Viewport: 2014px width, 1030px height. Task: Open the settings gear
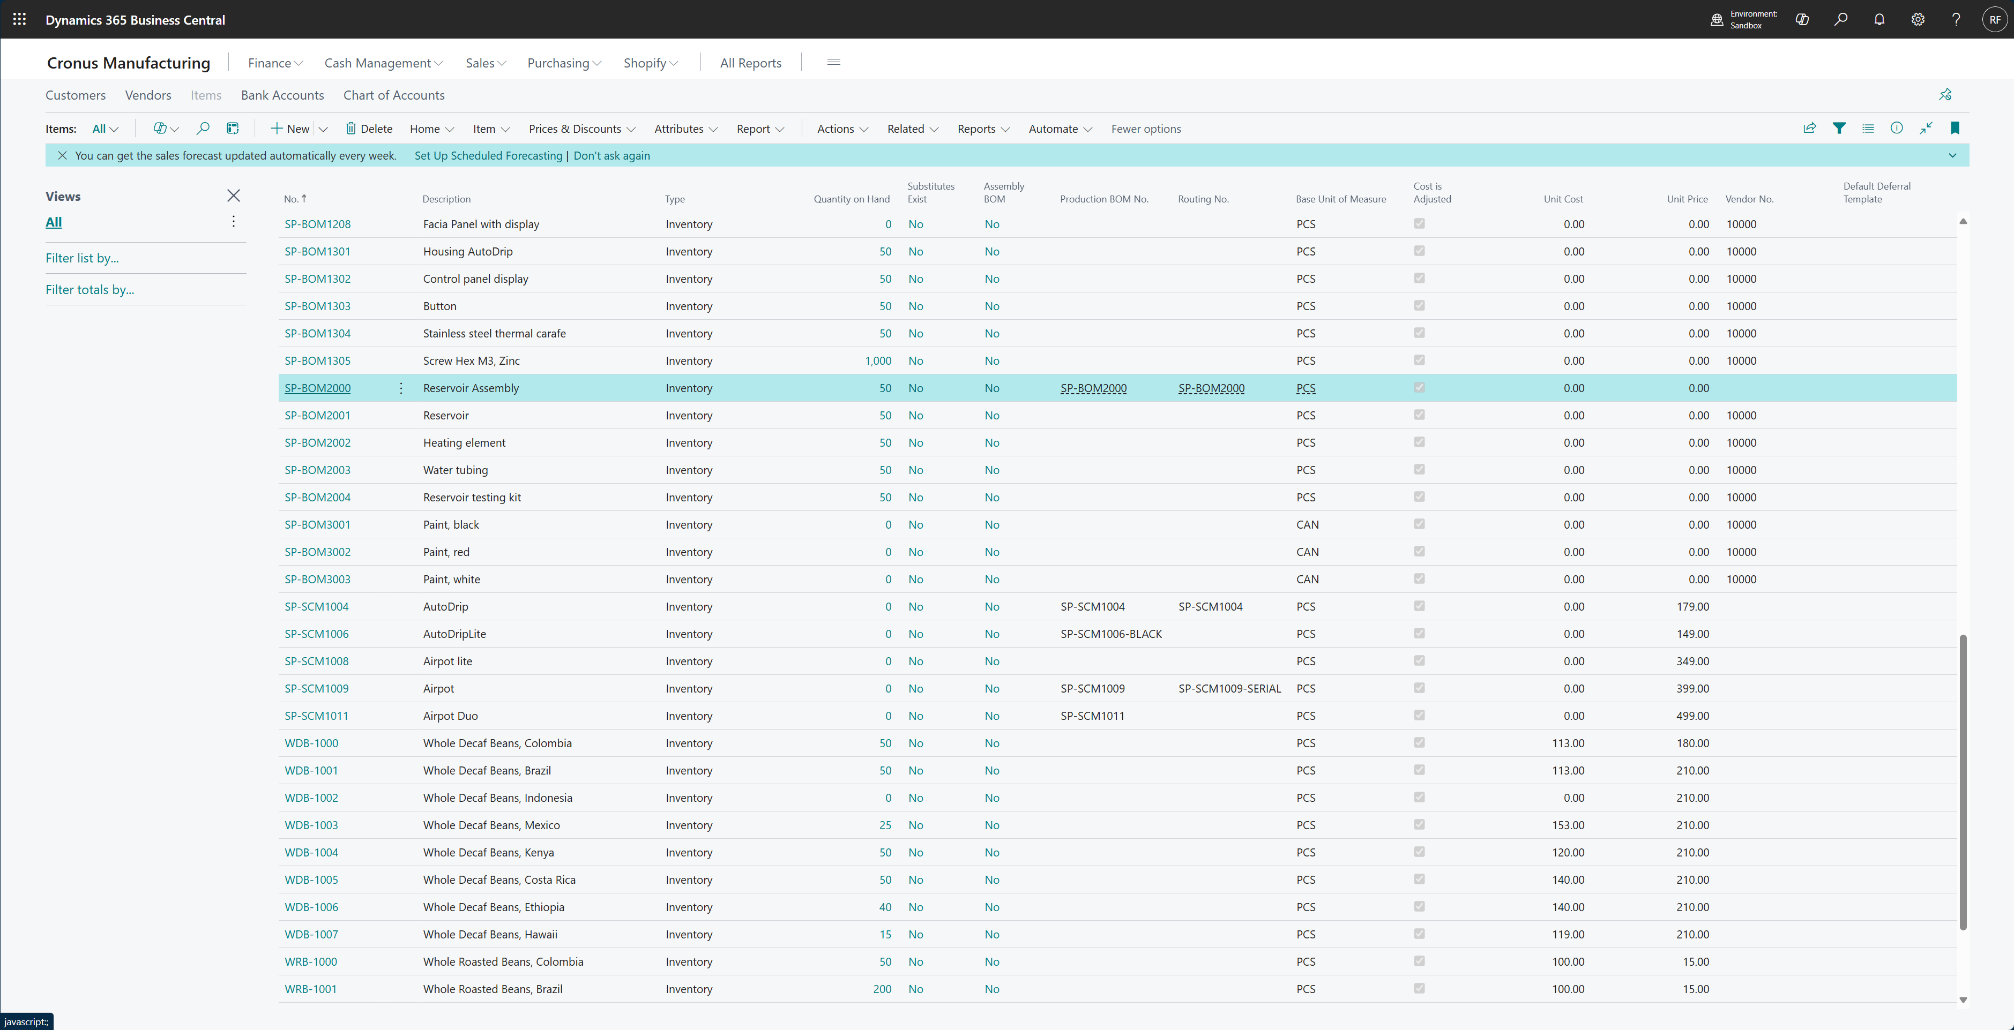[1917, 19]
